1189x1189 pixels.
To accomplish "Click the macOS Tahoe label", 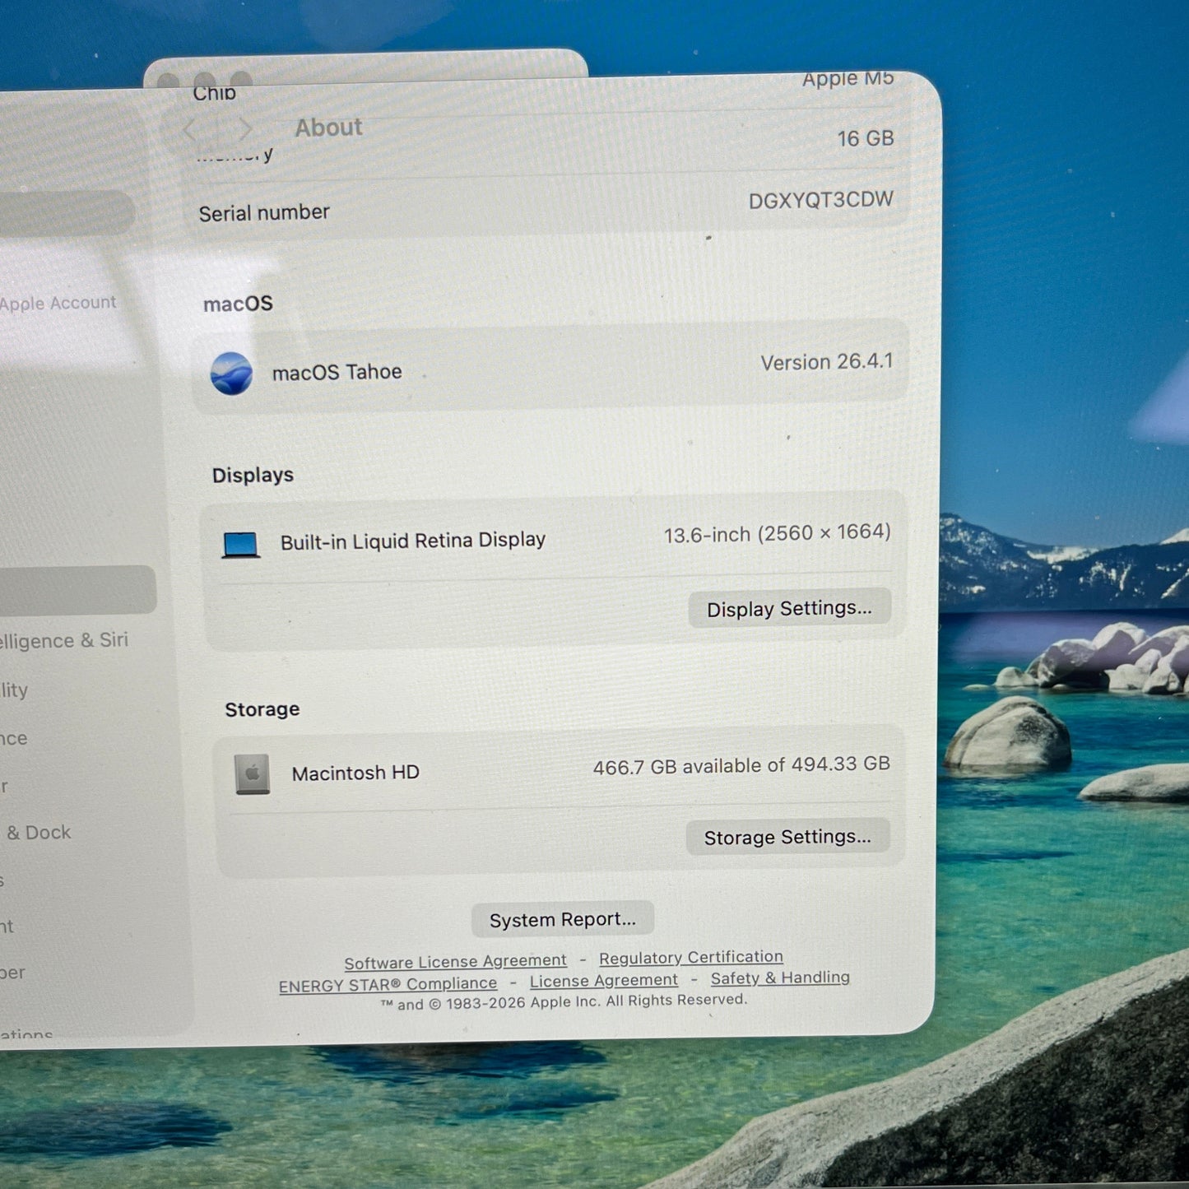I will tap(337, 373).
